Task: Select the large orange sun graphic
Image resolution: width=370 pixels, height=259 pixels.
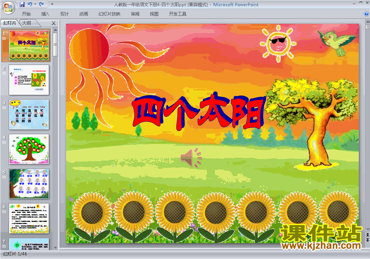Action: [x=89, y=50]
